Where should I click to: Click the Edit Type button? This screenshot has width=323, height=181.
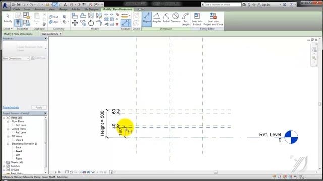tap(38, 58)
